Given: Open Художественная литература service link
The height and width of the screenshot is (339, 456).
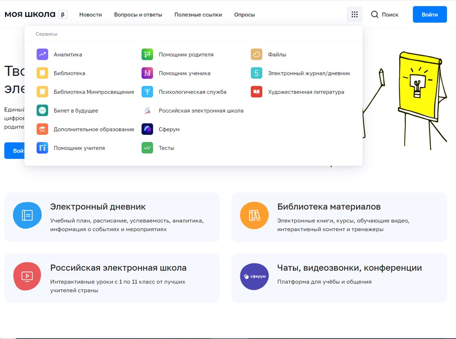Looking at the screenshot, I should (x=306, y=92).
